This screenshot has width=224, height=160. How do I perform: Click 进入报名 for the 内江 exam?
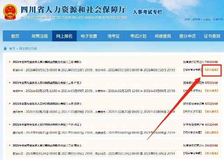coord(212,132)
